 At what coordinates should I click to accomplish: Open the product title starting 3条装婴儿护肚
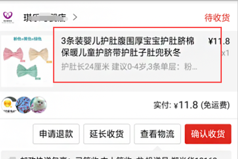click(127, 47)
